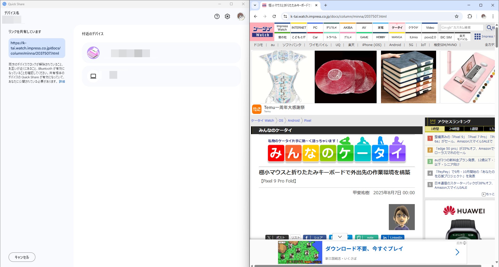The image size is (499, 267).
Task: Open Android breadcrumb link
Action: [x=293, y=121]
